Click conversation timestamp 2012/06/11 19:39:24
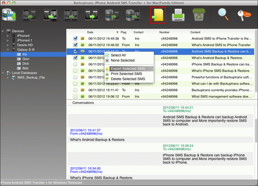The height and width of the screenshot is (186, 258). tap(178, 146)
